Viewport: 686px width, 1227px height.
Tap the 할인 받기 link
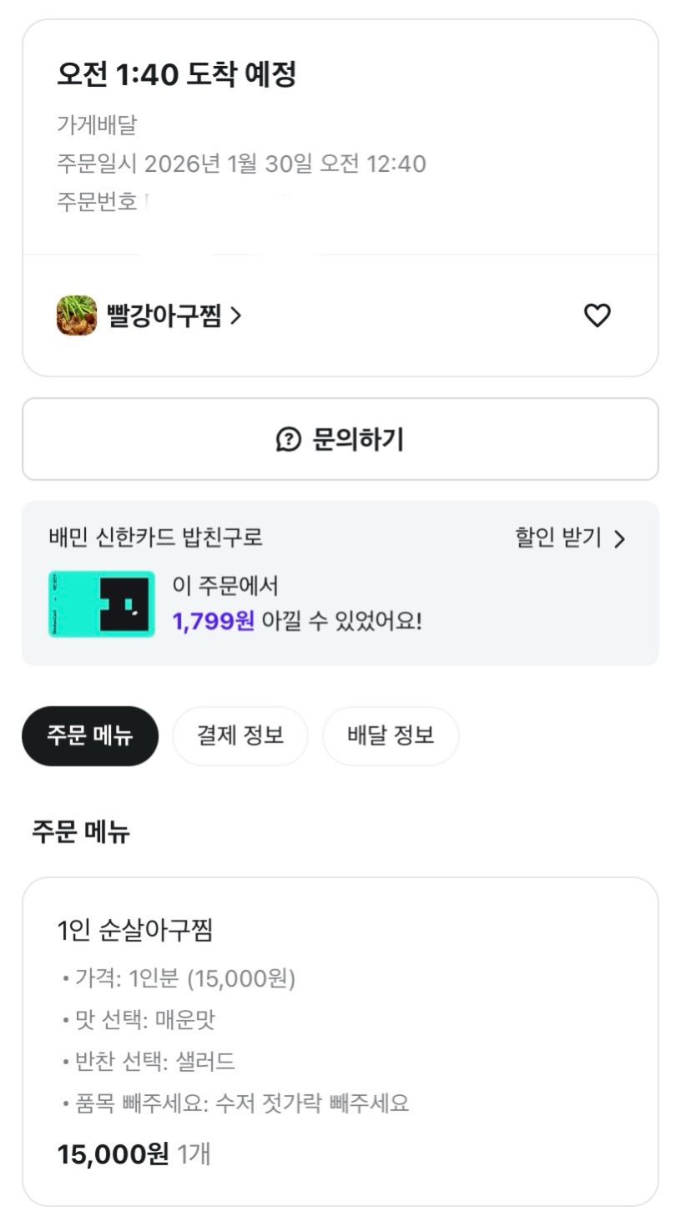tap(557, 538)
